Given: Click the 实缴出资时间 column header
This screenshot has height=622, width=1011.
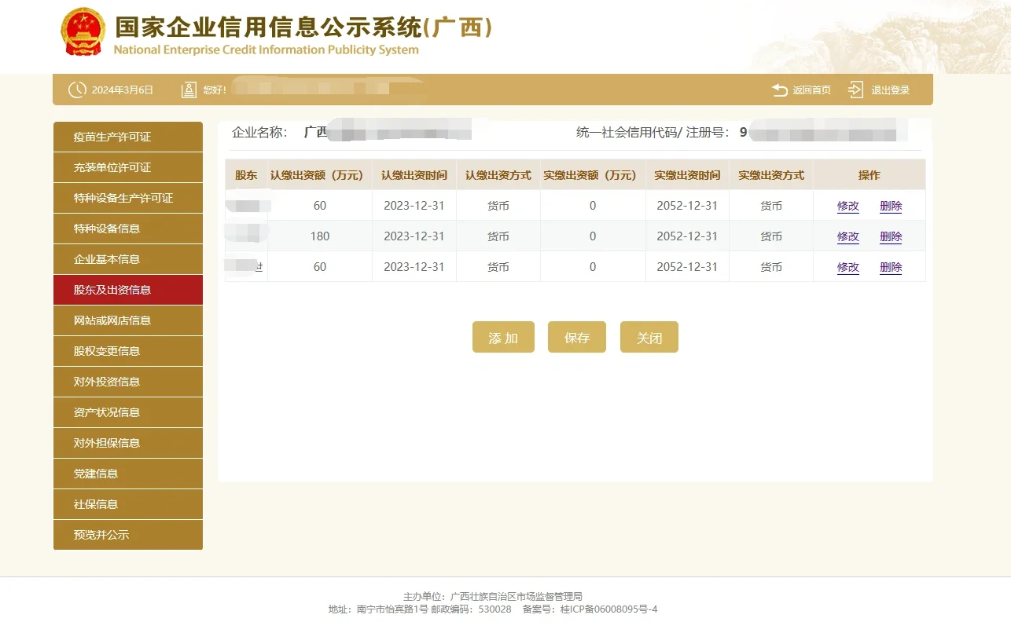Looking at the screenshot, I should (x=687, y=175).
